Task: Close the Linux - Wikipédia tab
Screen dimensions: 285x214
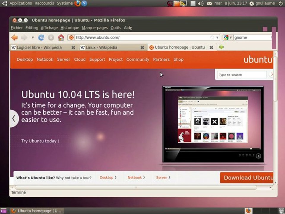Action: 142,48
